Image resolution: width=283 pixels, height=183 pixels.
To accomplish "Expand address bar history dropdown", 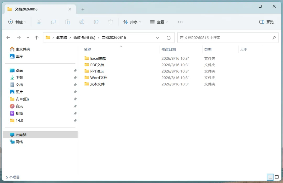I will 157,38.
